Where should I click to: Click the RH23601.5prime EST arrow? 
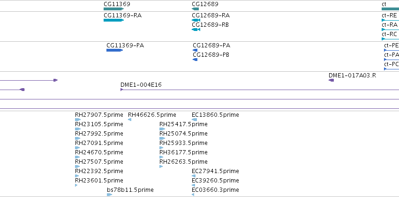76,185
